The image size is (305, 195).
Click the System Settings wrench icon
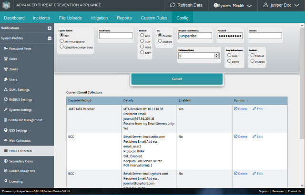tap(5, 110)
